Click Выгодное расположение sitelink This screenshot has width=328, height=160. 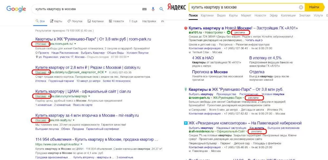click(283, 128)
